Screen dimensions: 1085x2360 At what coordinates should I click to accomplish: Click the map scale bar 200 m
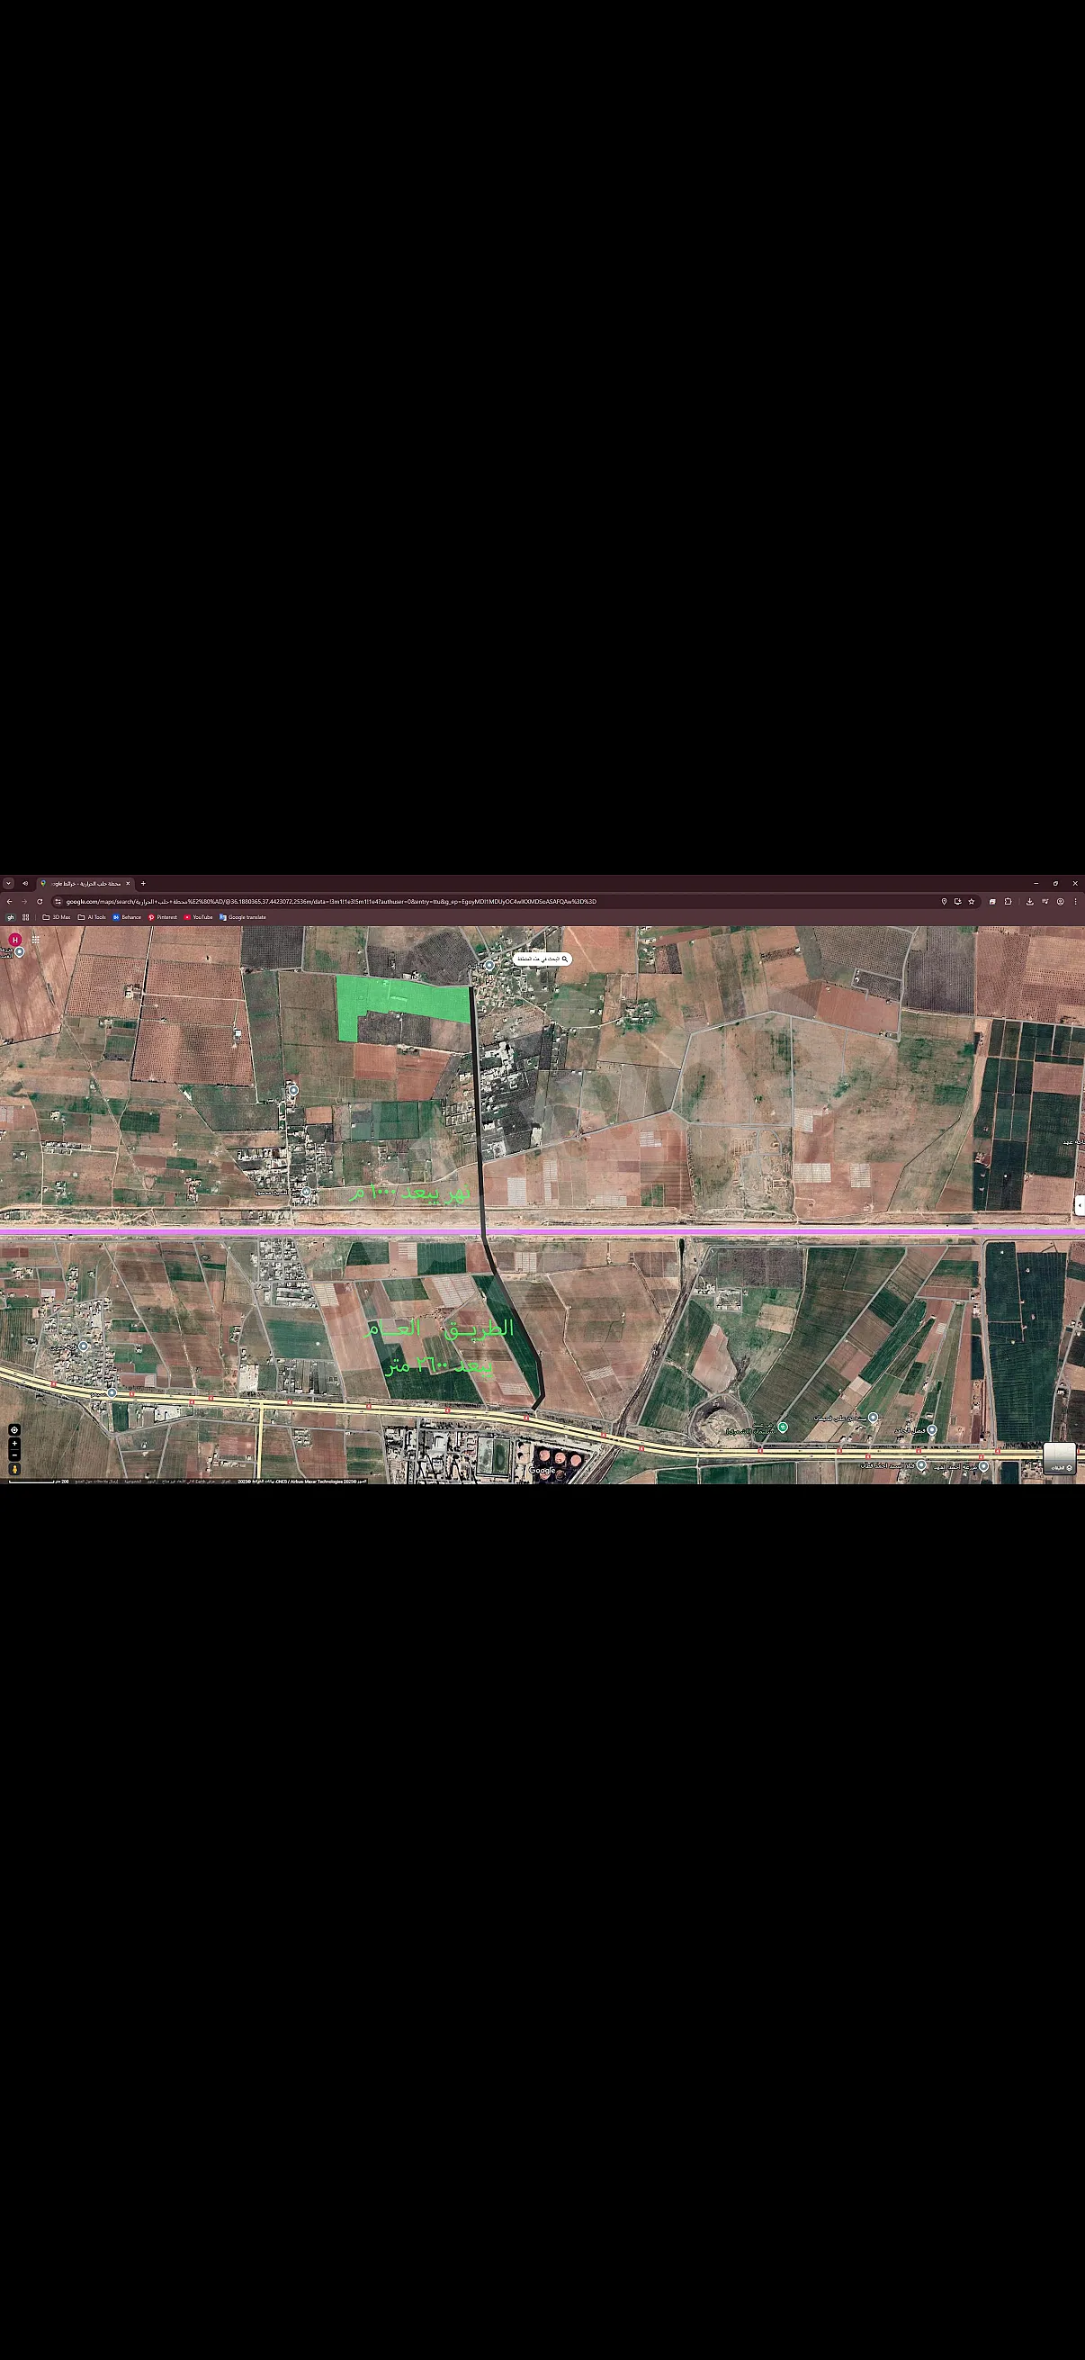point(40,1481)
